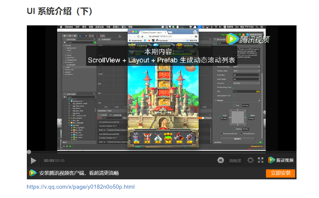
Task: Enable the Horizontal Center checkbox
Action: (x=222, y=134)
